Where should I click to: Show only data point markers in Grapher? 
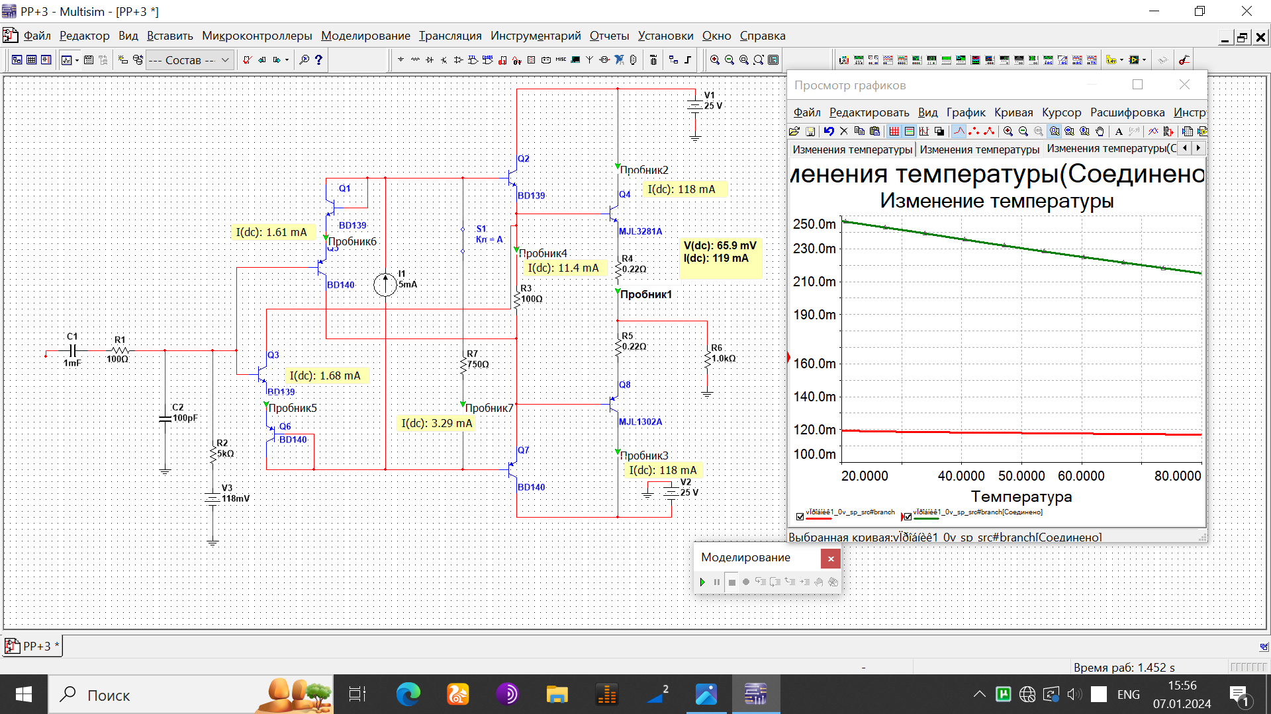[x=974, y=131]
